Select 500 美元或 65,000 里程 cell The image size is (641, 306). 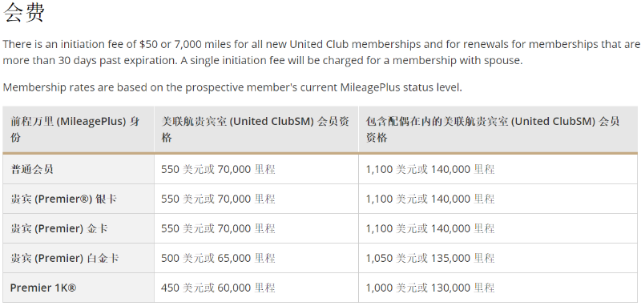point(256,258)
